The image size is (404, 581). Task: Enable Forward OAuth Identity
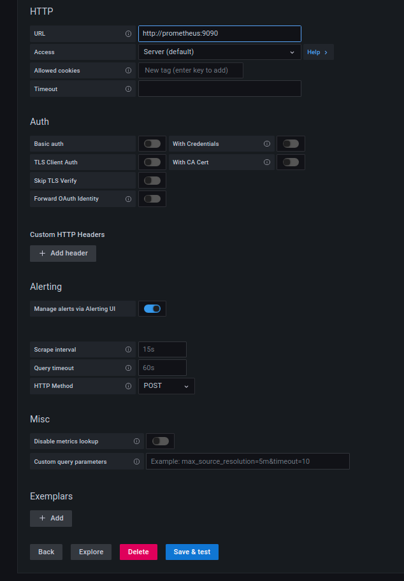pos(152,198)
